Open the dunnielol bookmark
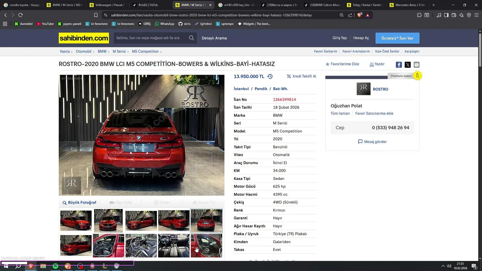This screenshot has height=271, width=482. click(x=23, y=24)
